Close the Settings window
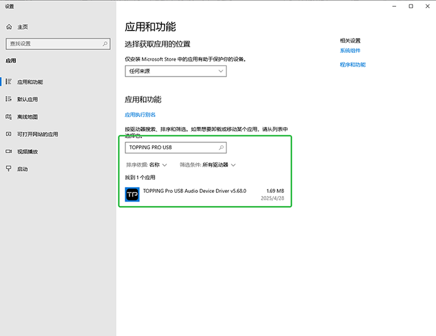436x336 pixels. pyautogui.click(x=427, y=6)
